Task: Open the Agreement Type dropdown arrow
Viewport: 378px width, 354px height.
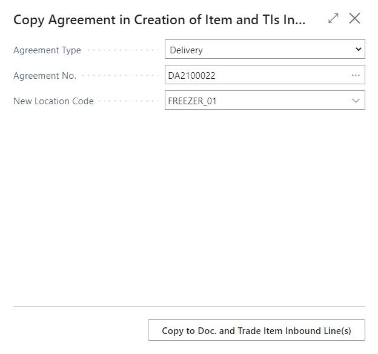Action: click(x=359, y=50)
